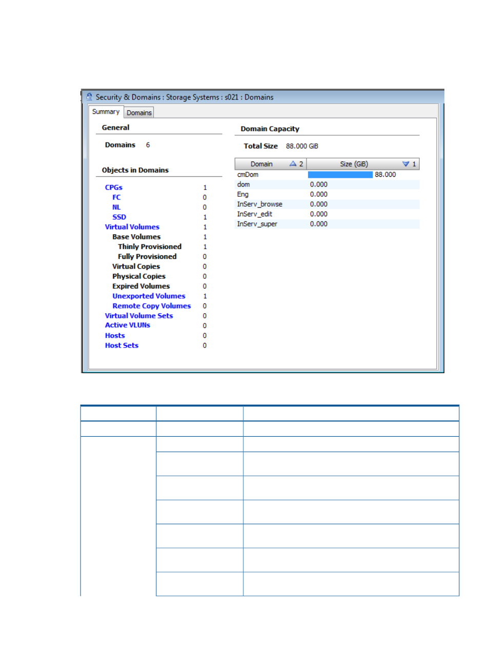Viewport: 489px width, 651px height.
Task: Click the cmDom capacity bar
Action: tap(340, 175)
